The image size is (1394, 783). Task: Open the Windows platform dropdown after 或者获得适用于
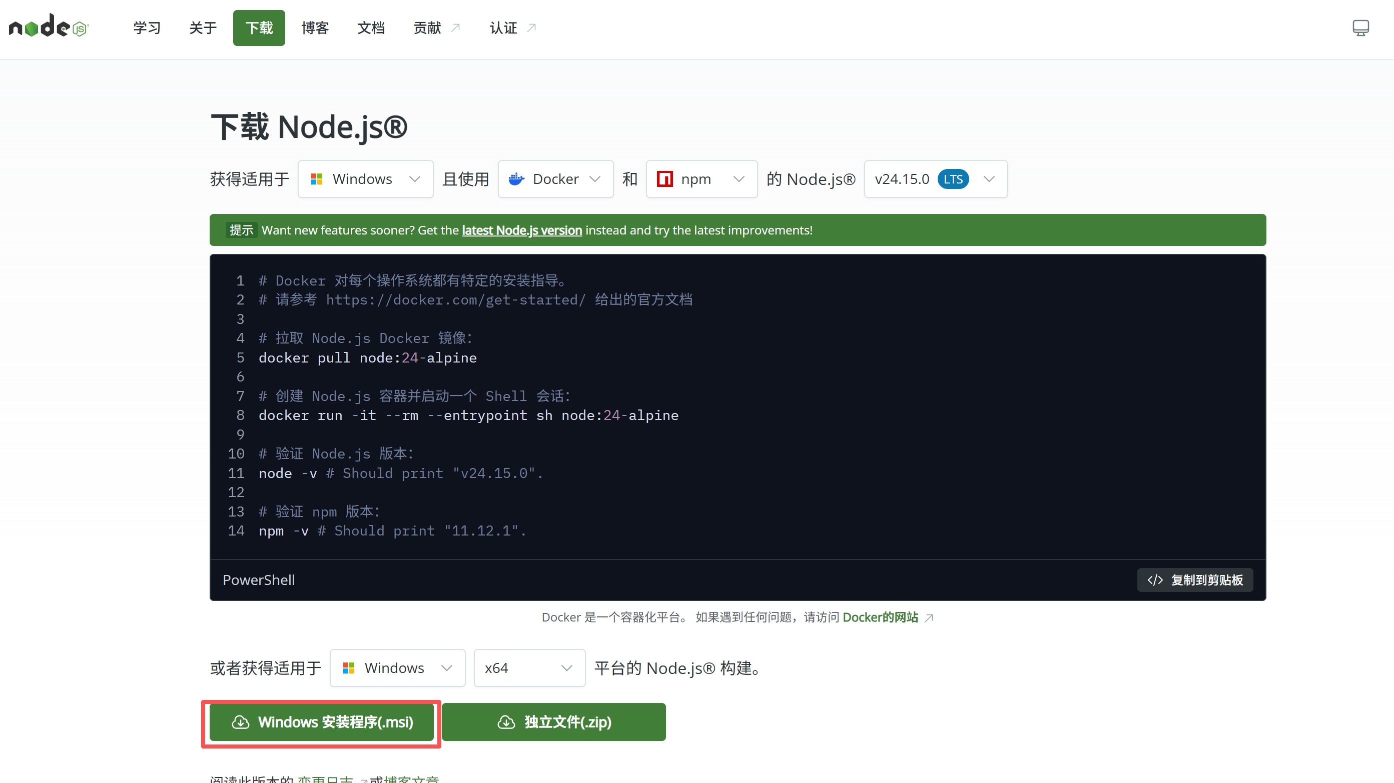point(398,668)
